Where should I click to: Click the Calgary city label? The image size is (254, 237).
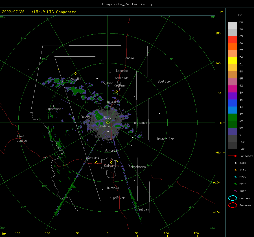coord(110,166)
